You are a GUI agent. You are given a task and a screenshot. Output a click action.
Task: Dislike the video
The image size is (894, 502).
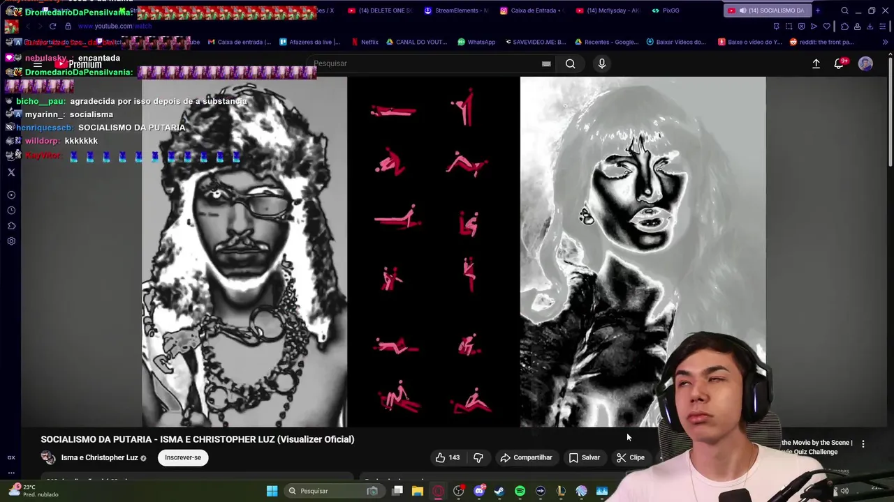pos(478,457)
